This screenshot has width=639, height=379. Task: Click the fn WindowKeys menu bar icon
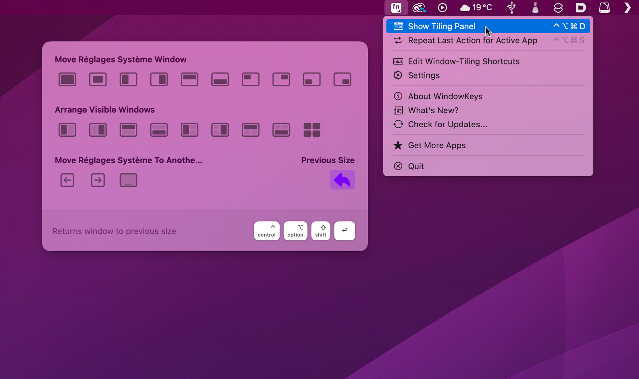[x=396, y=8]
